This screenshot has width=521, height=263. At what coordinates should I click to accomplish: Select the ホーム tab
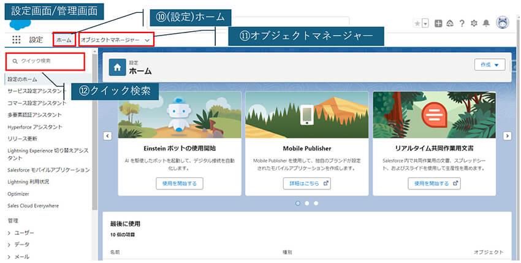click(64, 40)
